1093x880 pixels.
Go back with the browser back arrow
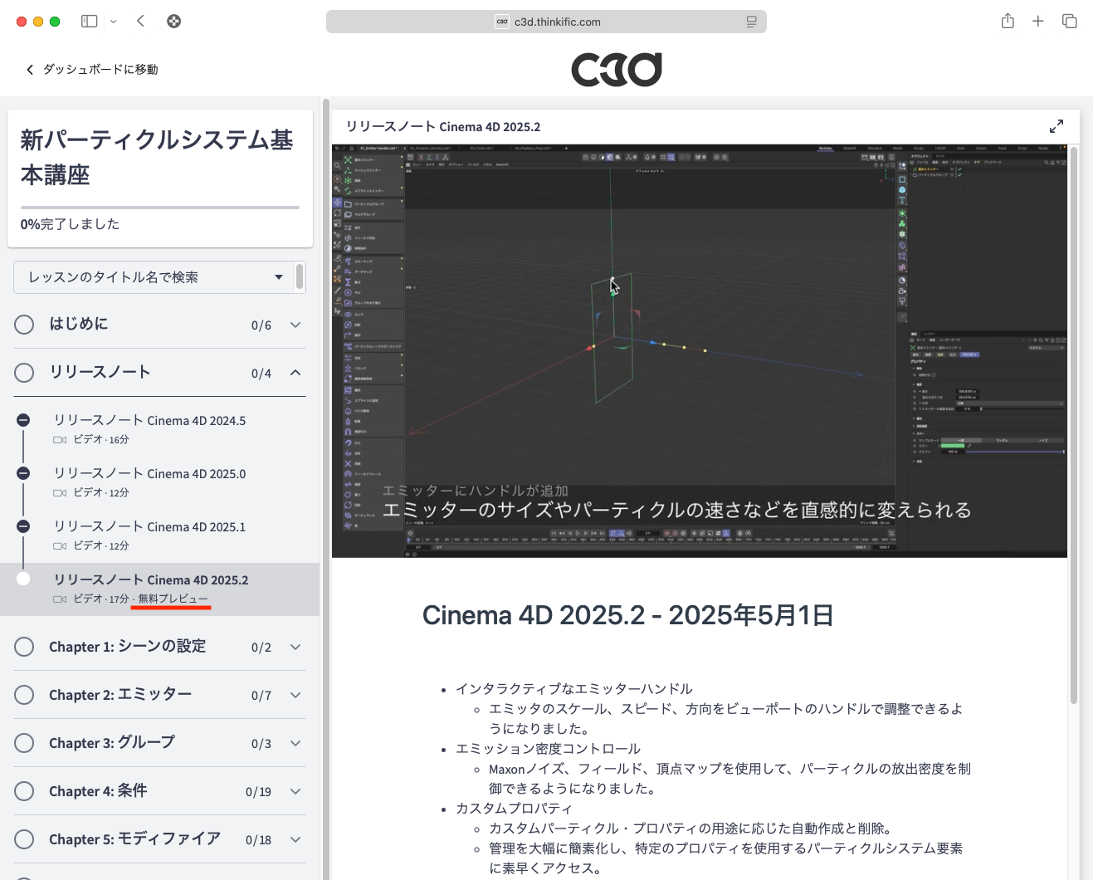pos(140,22)
